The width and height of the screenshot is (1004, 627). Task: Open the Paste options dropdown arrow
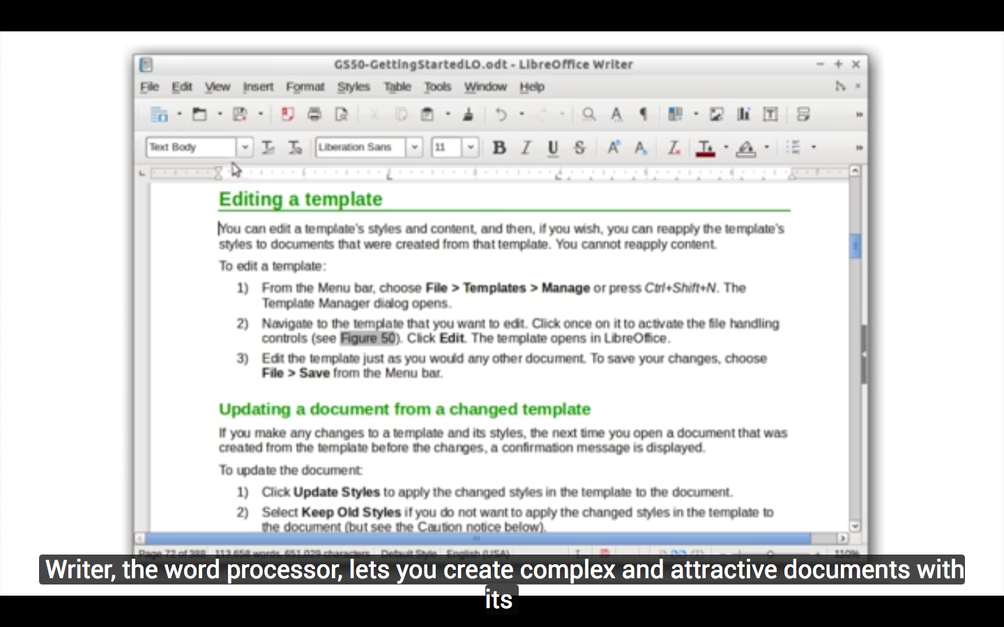(x=448, y=114)
